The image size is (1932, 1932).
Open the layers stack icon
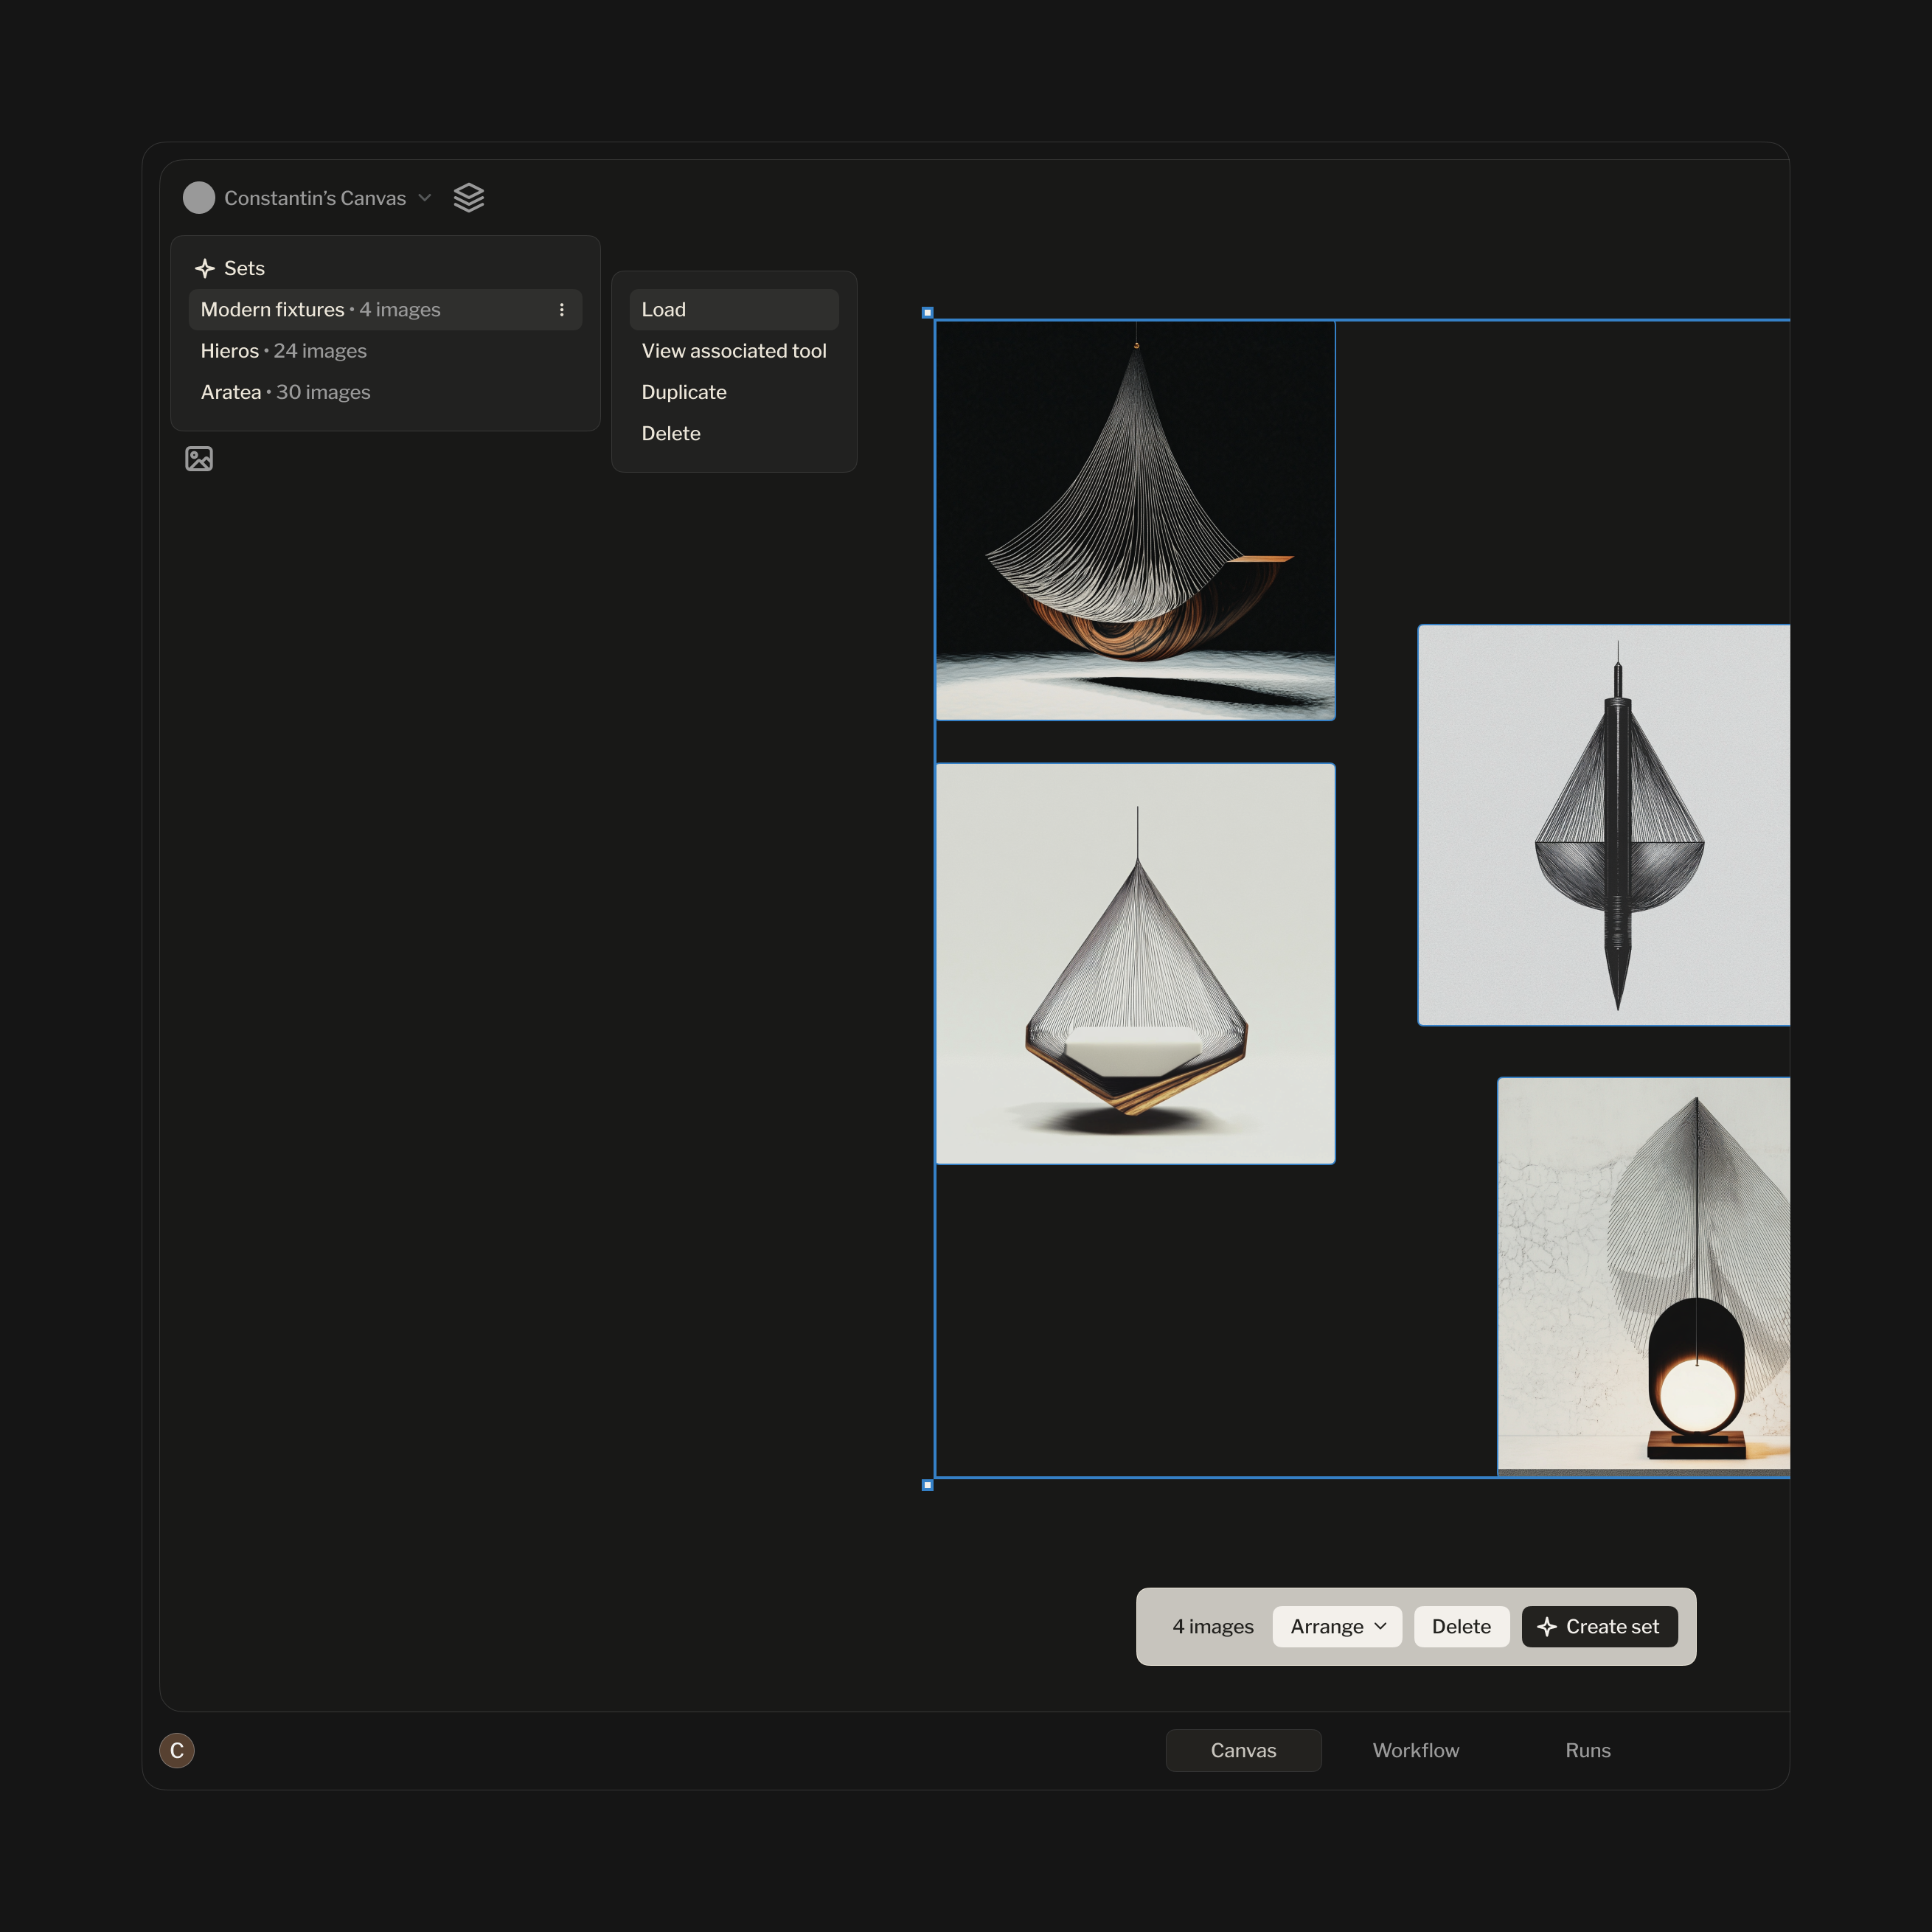pyautogui.click(x=469, y=198)
